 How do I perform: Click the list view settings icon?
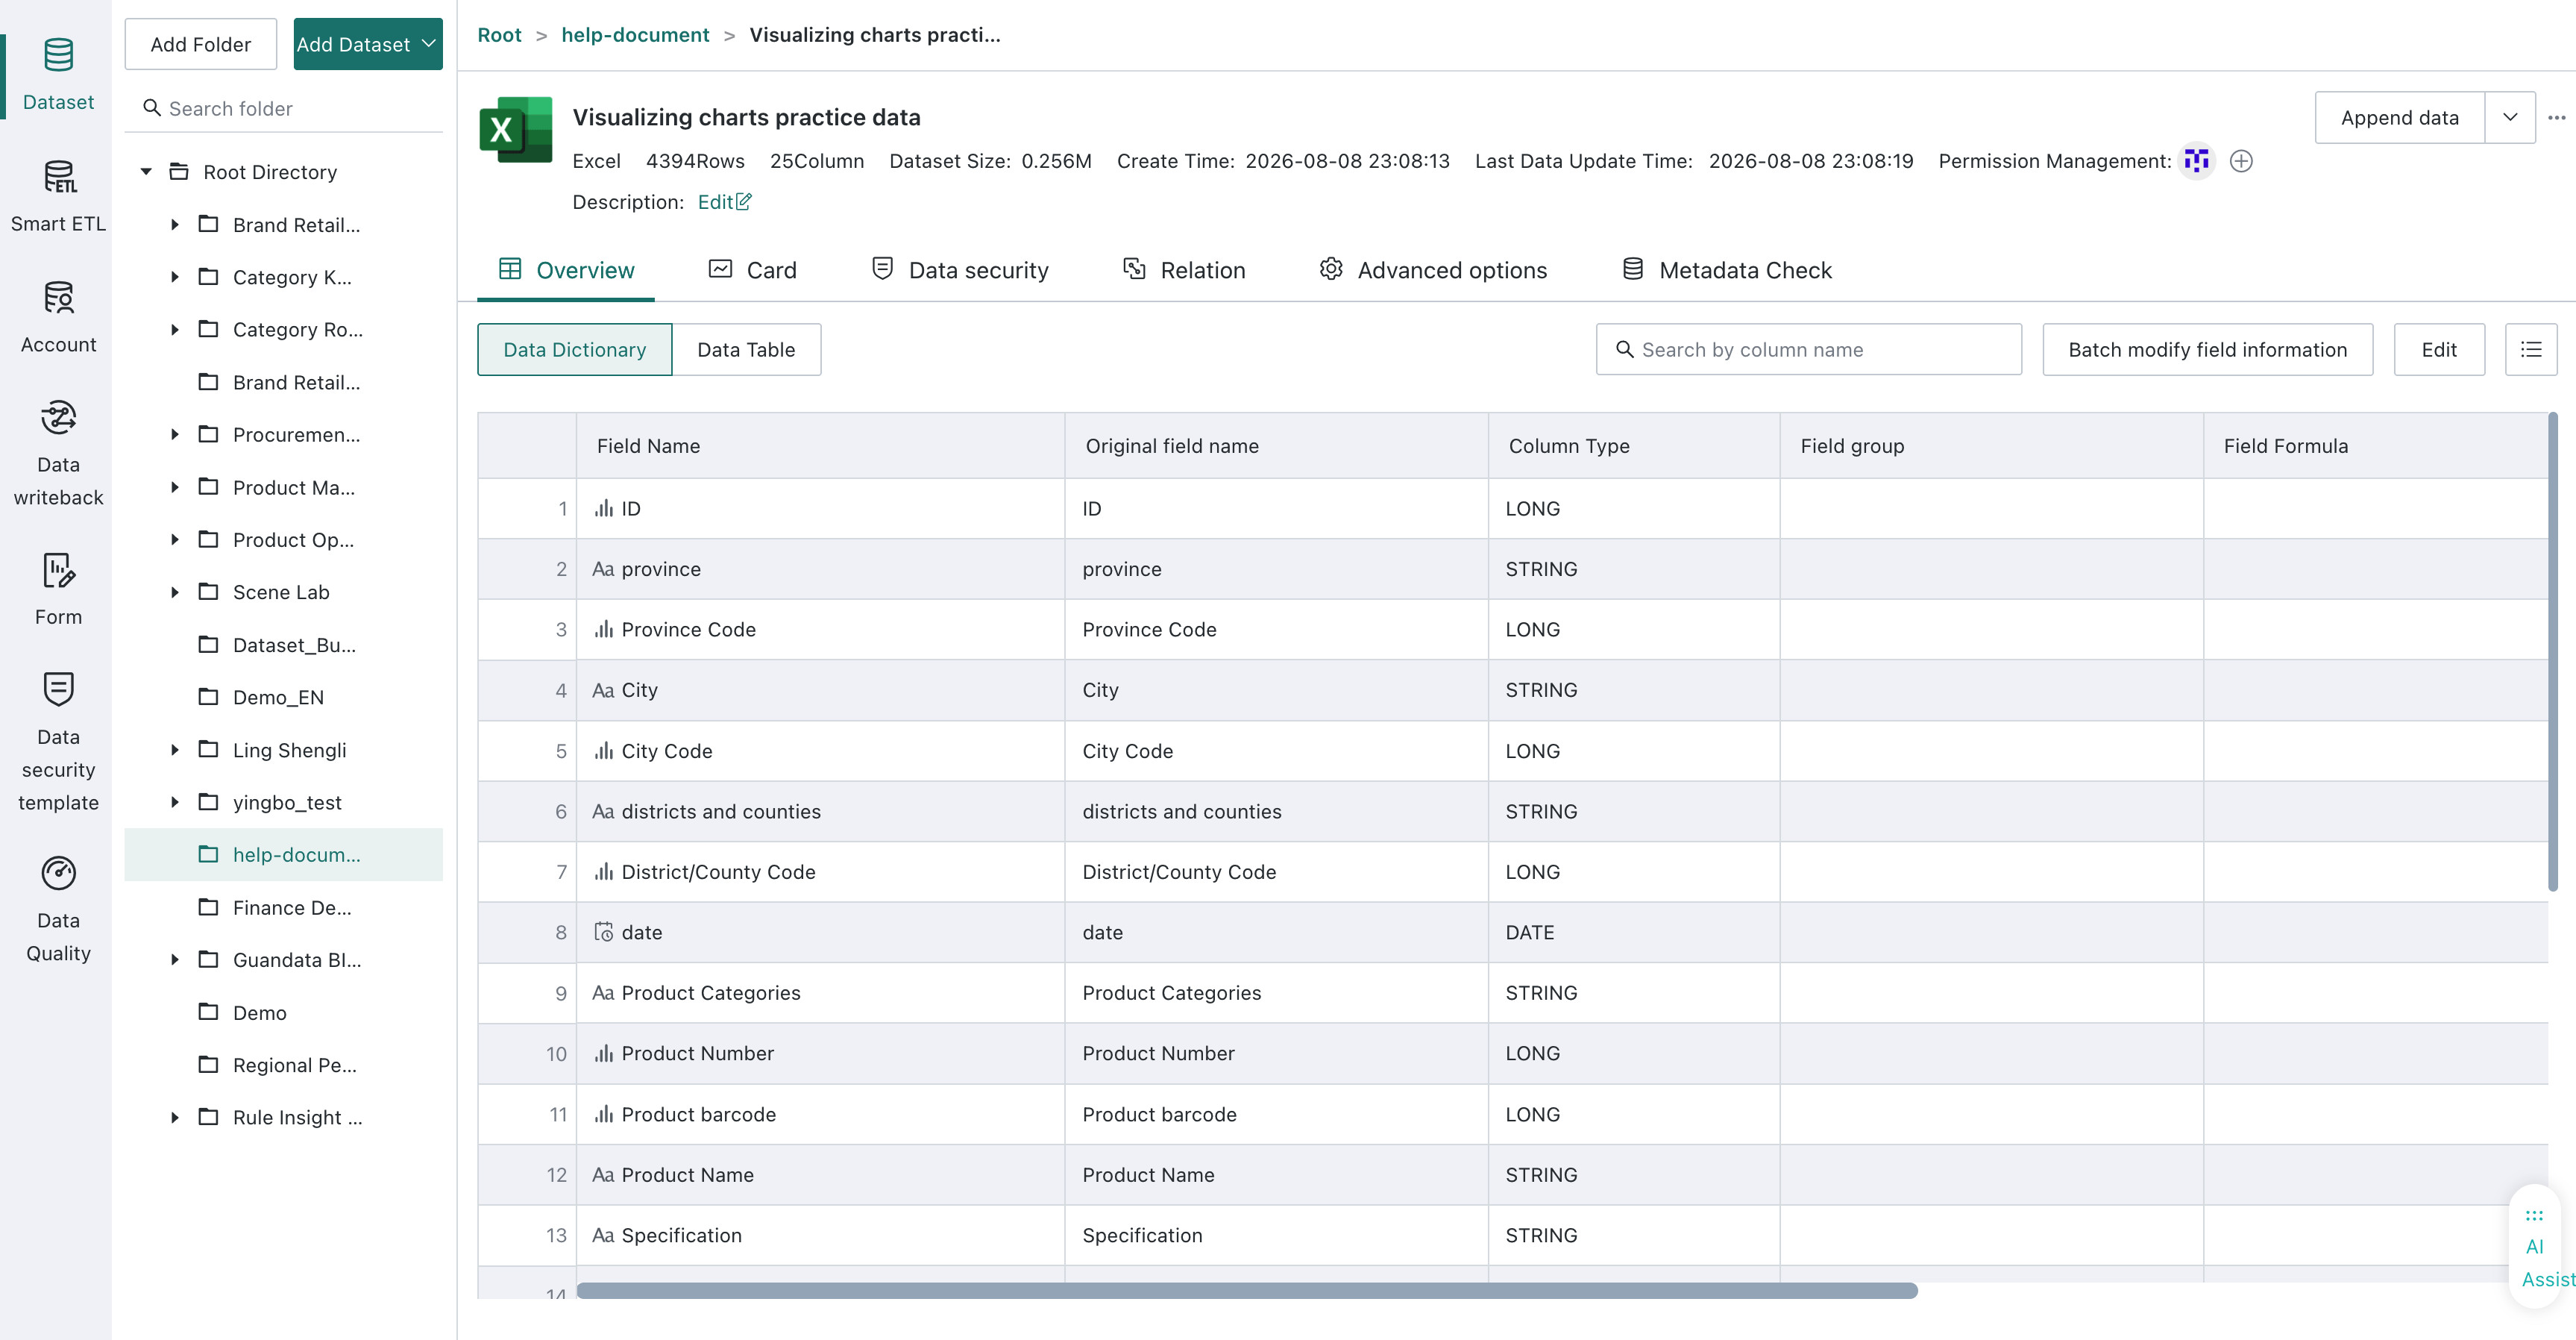[x=2531, y=349]
